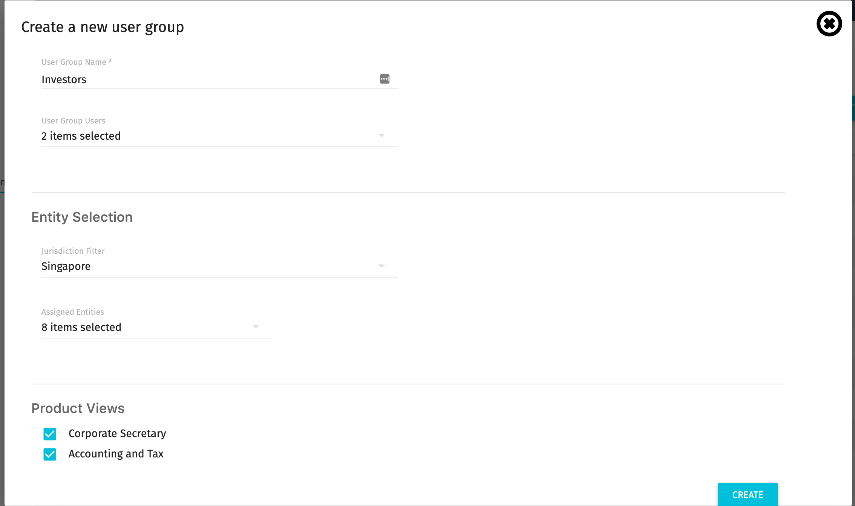Click the Singapore jurisdiction value
The image size is (855, 506).
click(x=66, y=266)
